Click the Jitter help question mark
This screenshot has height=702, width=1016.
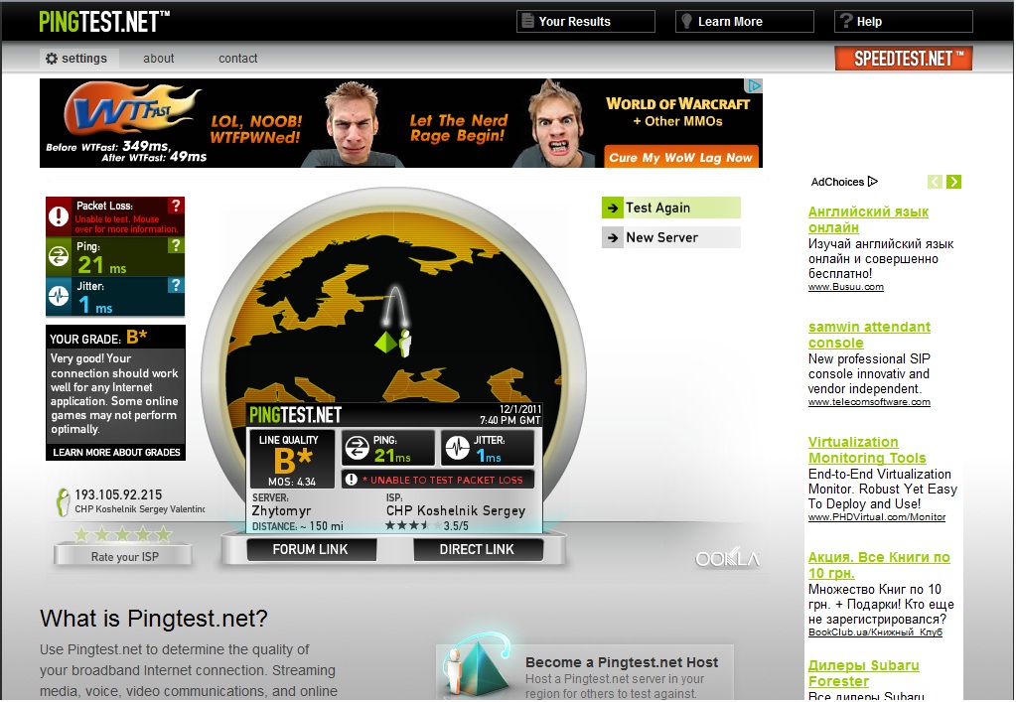pos(176,285)
